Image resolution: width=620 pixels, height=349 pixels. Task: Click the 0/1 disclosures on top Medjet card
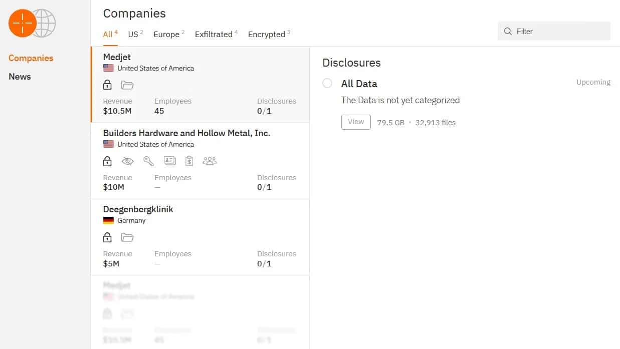pyautogui.click(x=264, y=111)
